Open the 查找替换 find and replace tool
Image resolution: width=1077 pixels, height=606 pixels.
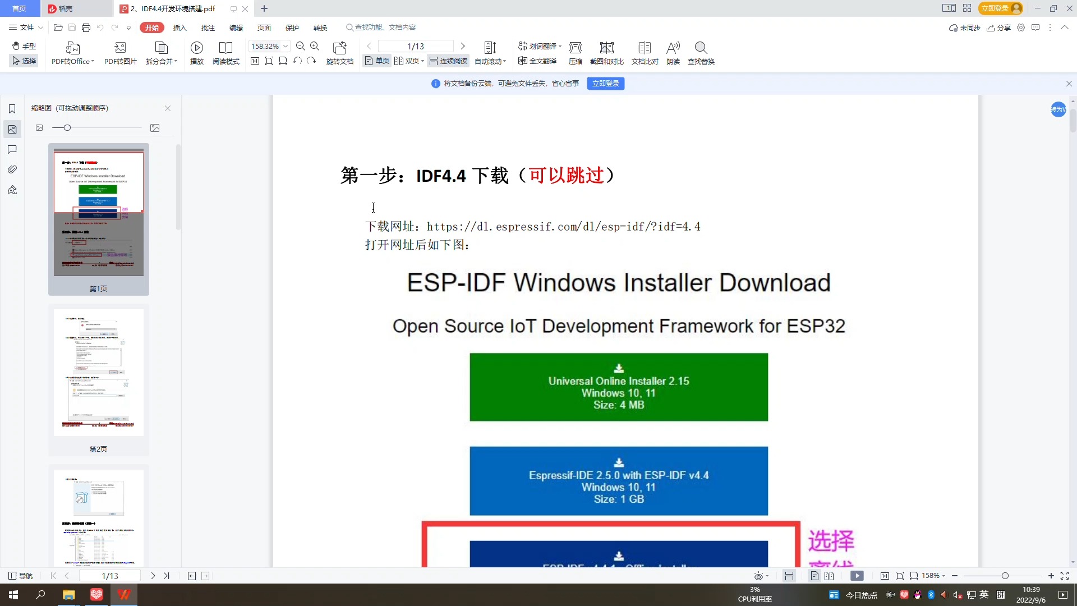coord(701,53)
